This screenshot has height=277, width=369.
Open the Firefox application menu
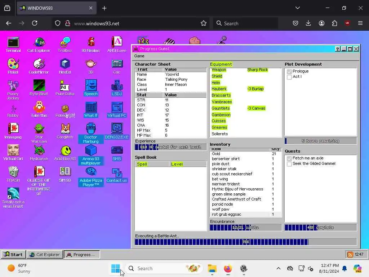click(360, 23)
